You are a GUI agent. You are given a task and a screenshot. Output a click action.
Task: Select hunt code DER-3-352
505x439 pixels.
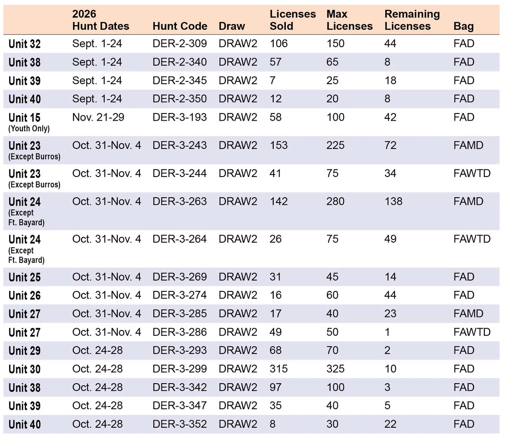pos(179,424)
